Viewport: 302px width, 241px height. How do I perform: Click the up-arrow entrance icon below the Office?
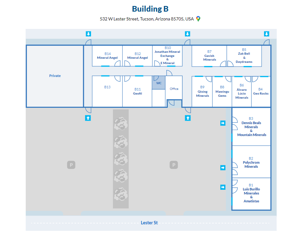click(188, 118)
